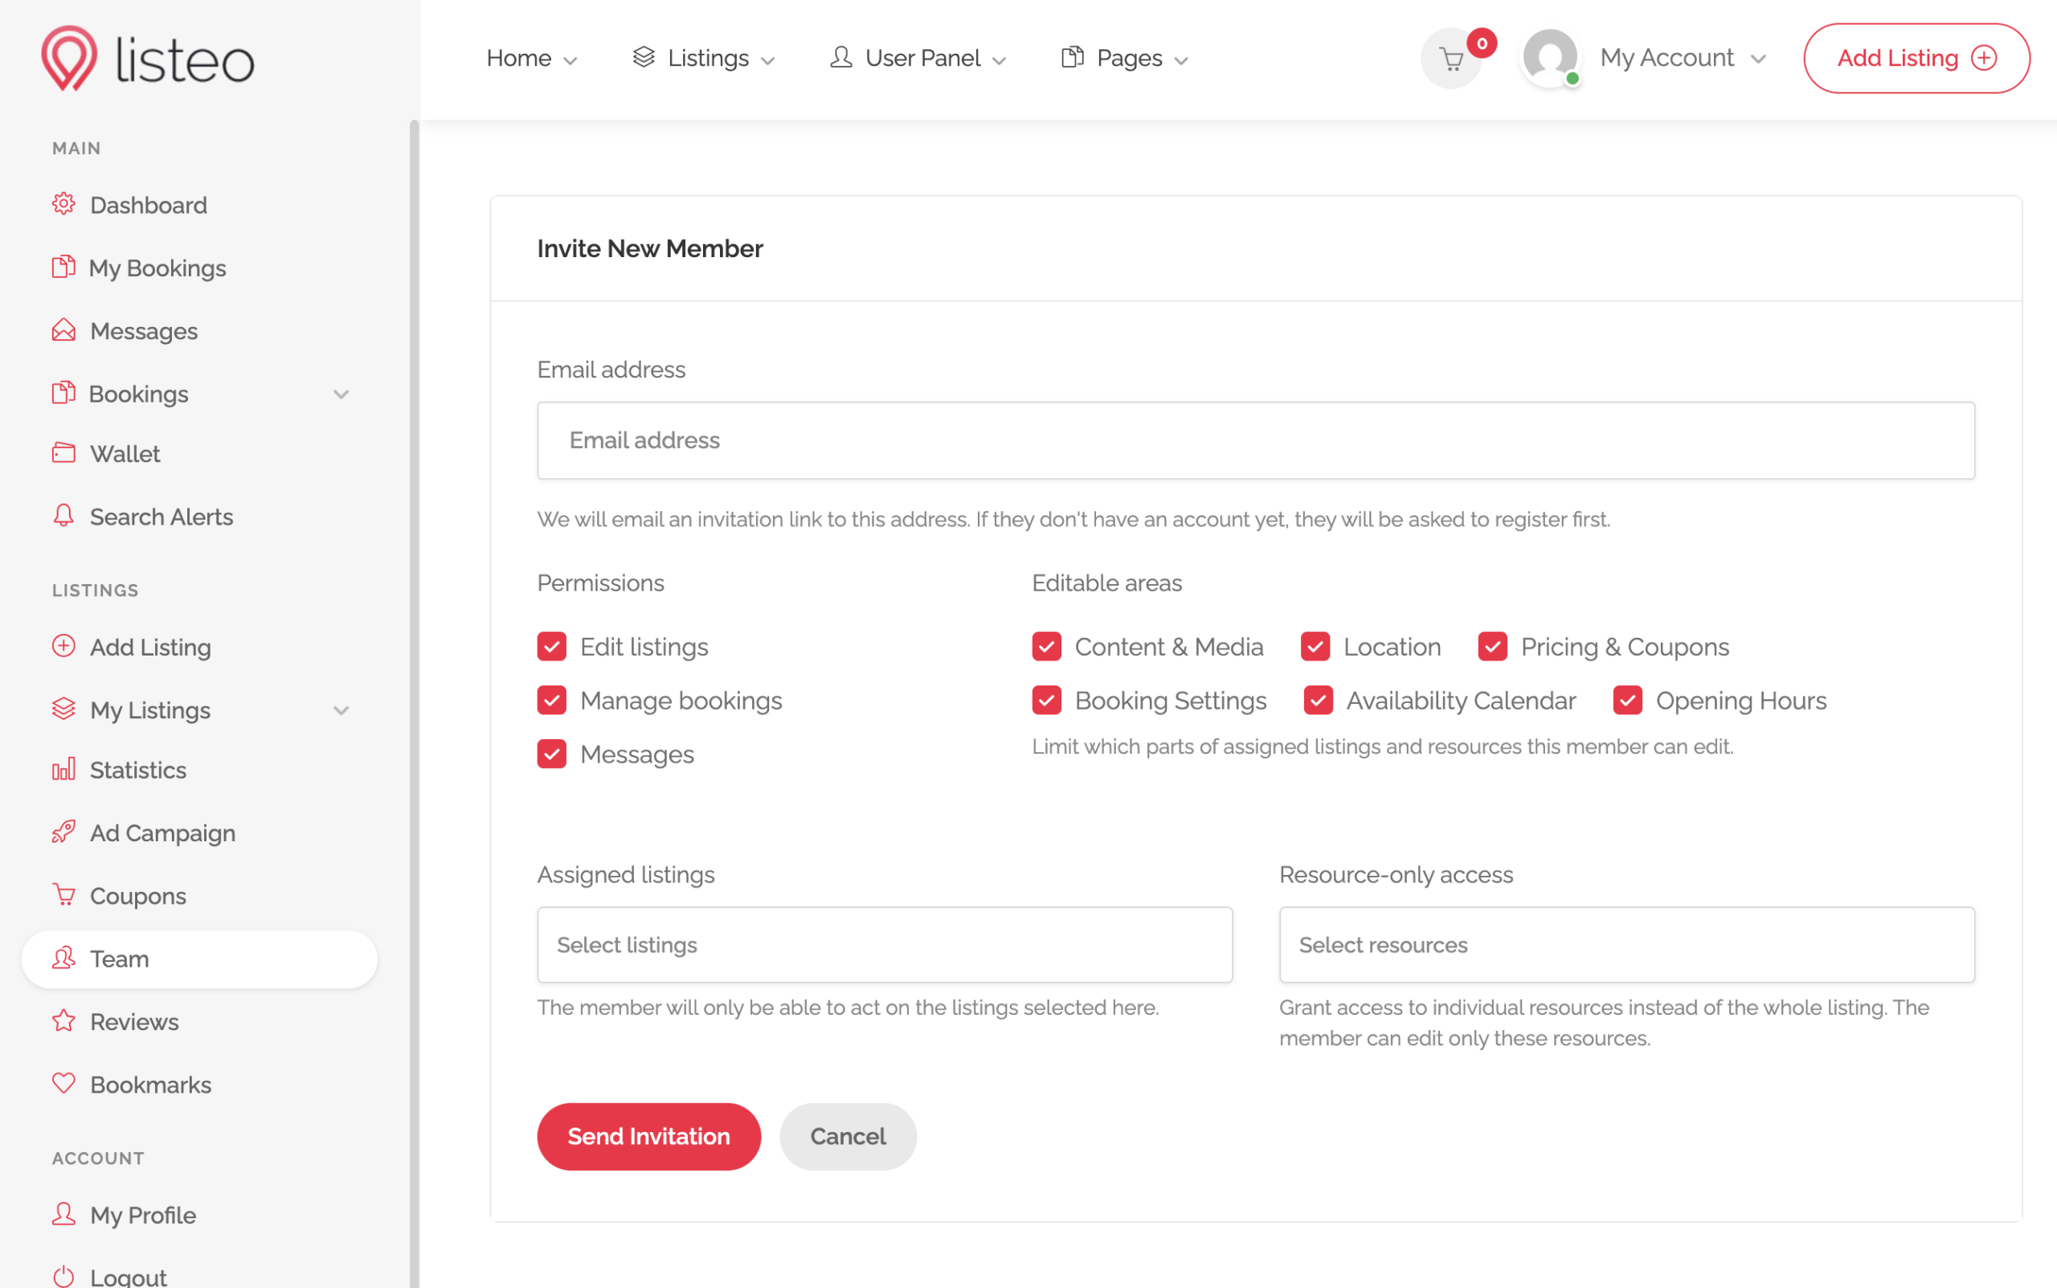Viewport: 2057px width, 1288px height.
Task: Click the Dashboard gear icon
Action: click(64, 204)
